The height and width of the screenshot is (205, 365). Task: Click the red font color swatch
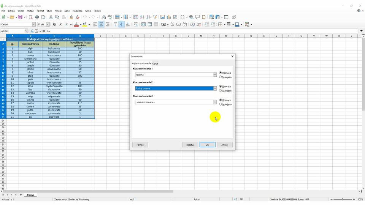click(76, 24)
